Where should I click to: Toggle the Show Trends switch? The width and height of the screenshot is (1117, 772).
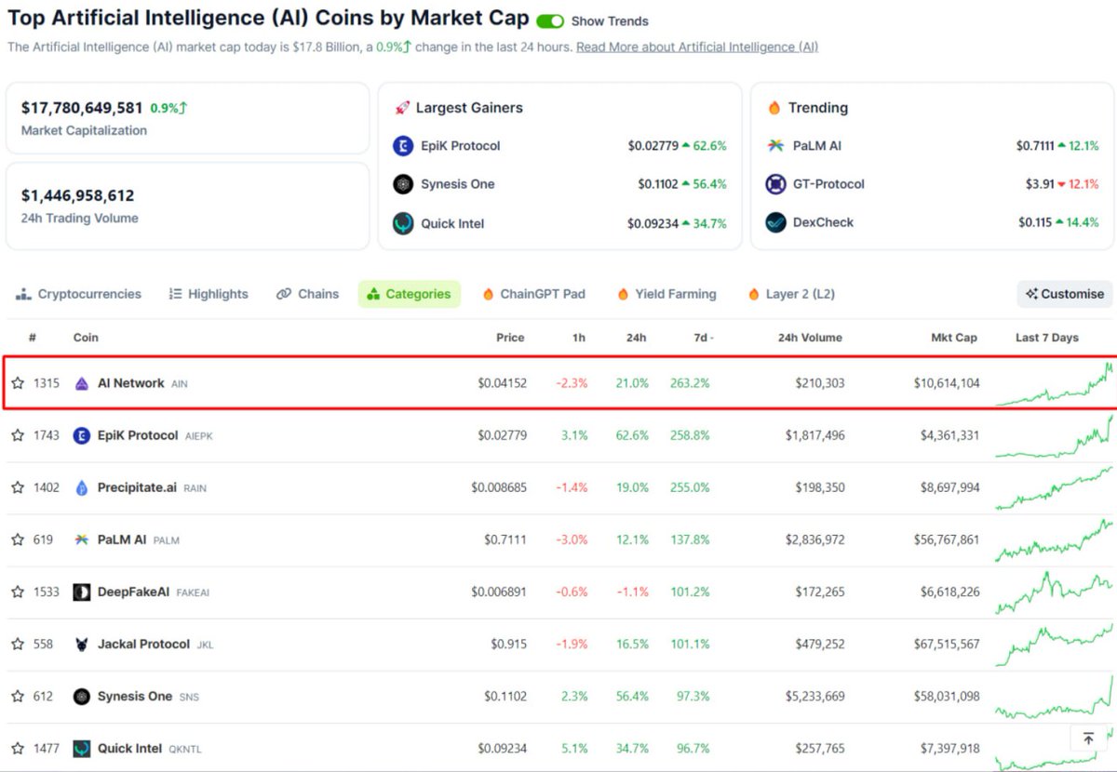point(549,20)
